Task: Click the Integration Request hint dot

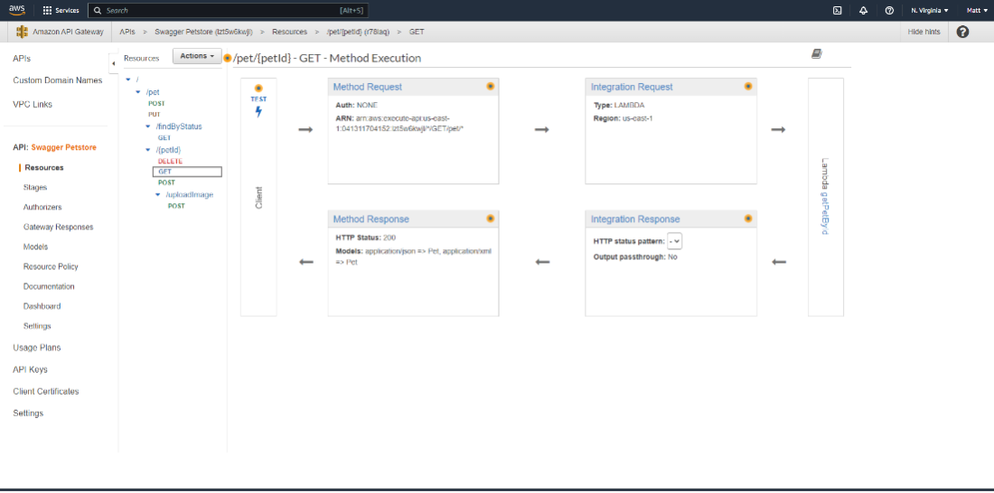Action: coord(748,87)
